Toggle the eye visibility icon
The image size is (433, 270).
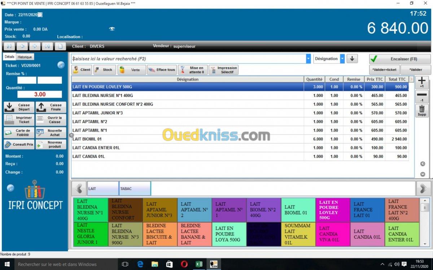coord(112,29)
